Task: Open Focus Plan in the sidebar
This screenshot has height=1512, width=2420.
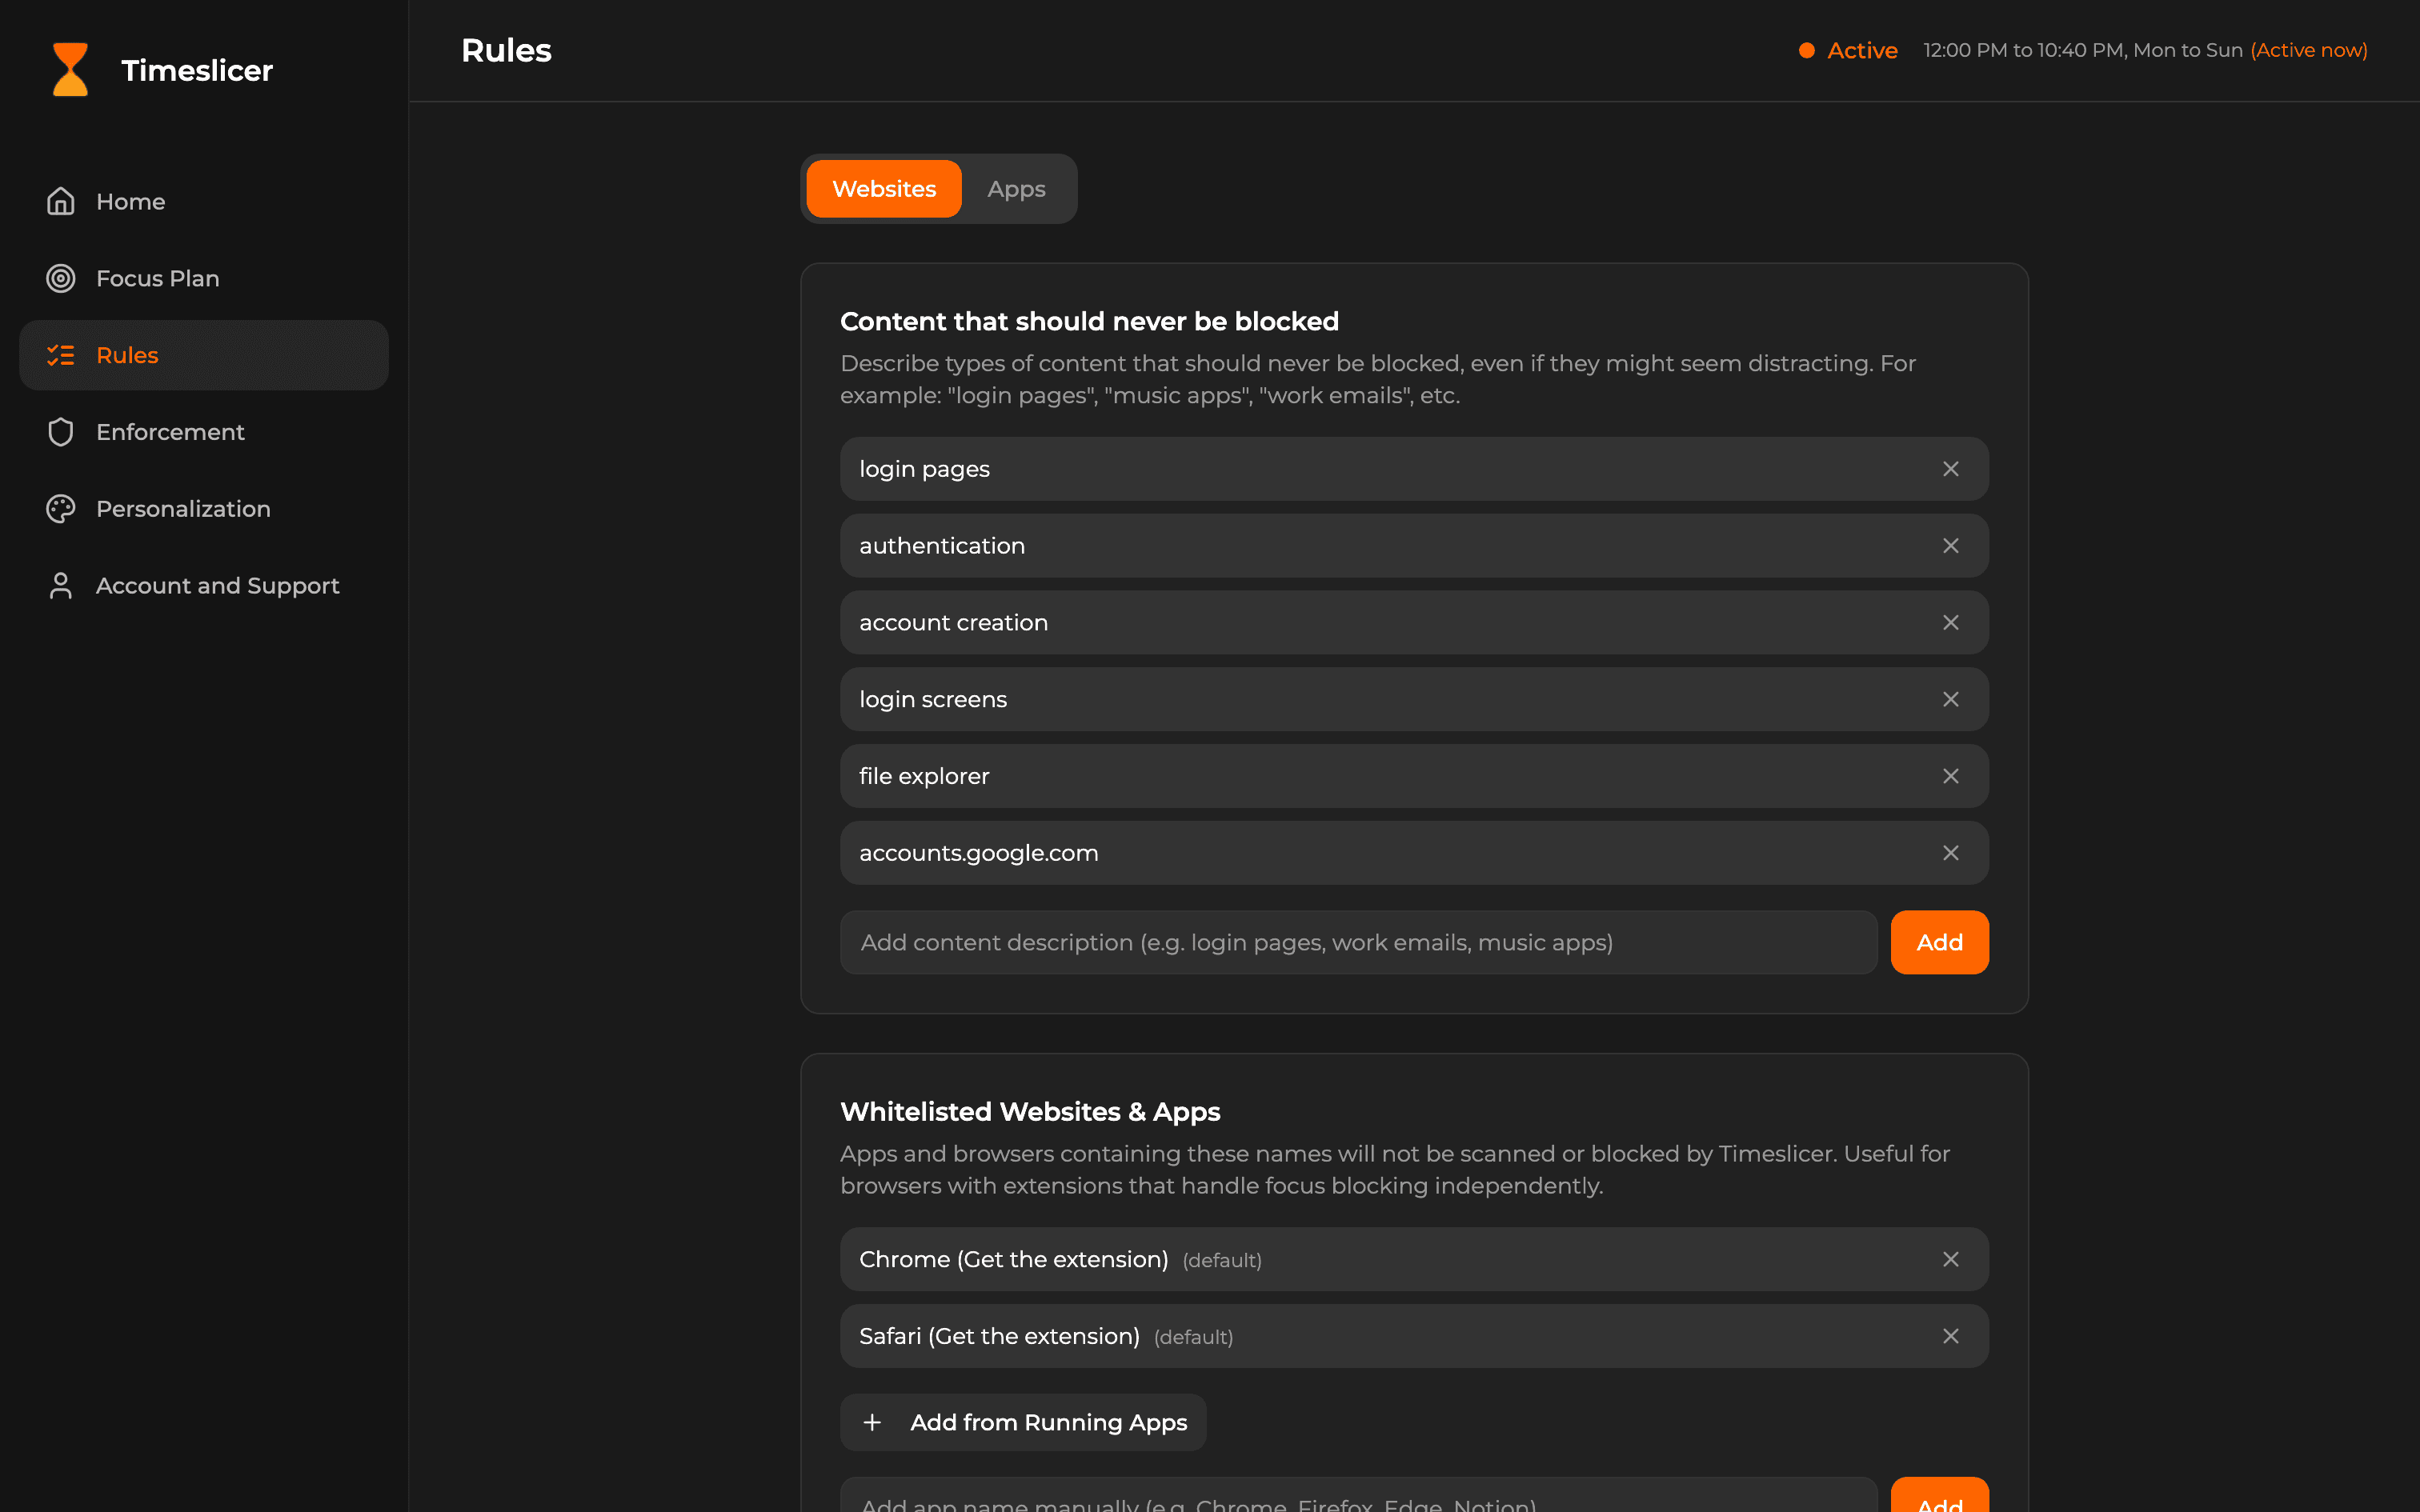Action: pos(204,278)
